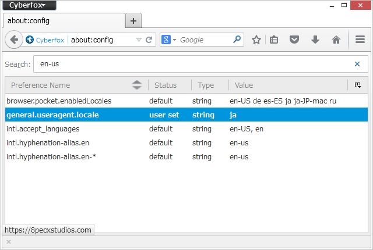This screenshot has height=250, width=373.
Task: Go to the Home page icon
Action: (336, 40)
